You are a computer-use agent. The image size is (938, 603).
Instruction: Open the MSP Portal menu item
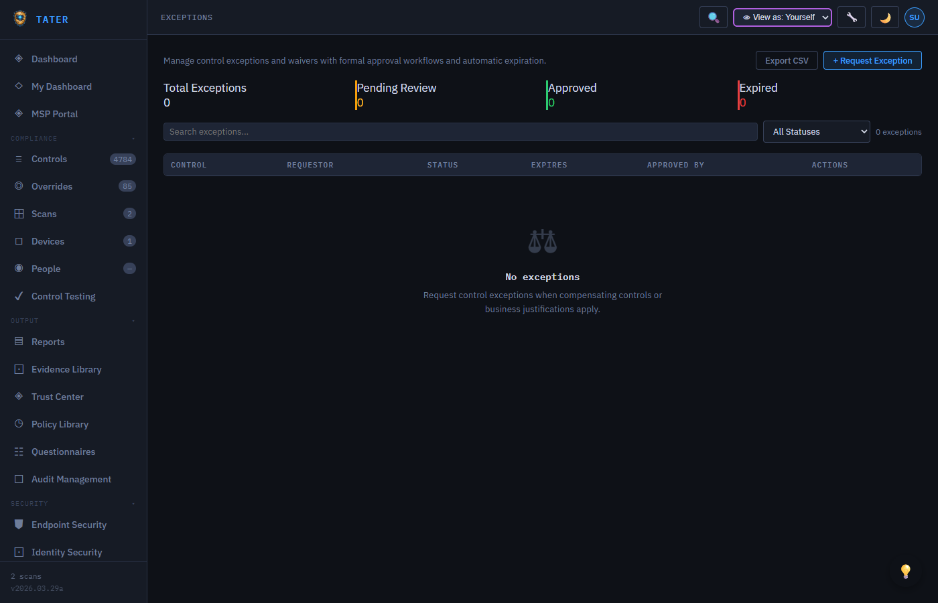[x=74, y=114]
